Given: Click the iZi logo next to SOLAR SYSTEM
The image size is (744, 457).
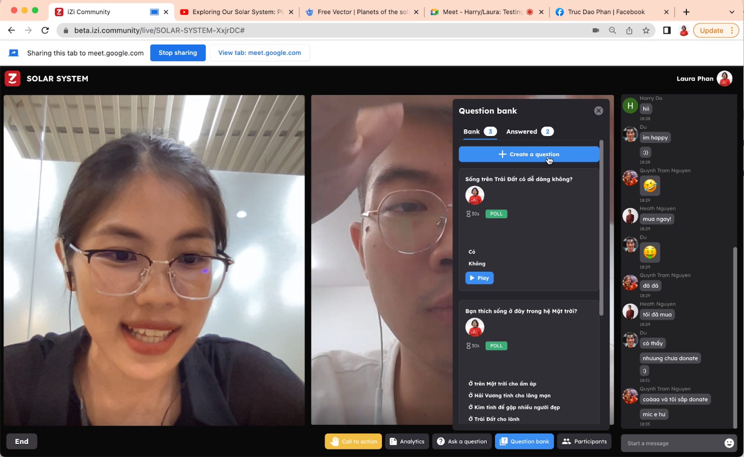Looking at the screenshot, I should coord(13,79).
